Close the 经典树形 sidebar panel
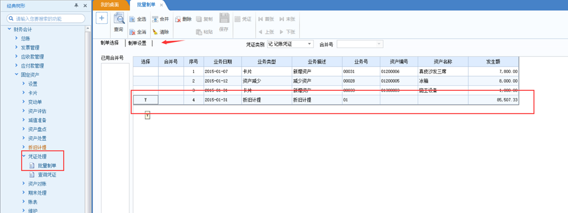Viewport: 568px width, 213px height. pyautogui.click(x=85, y=5)
